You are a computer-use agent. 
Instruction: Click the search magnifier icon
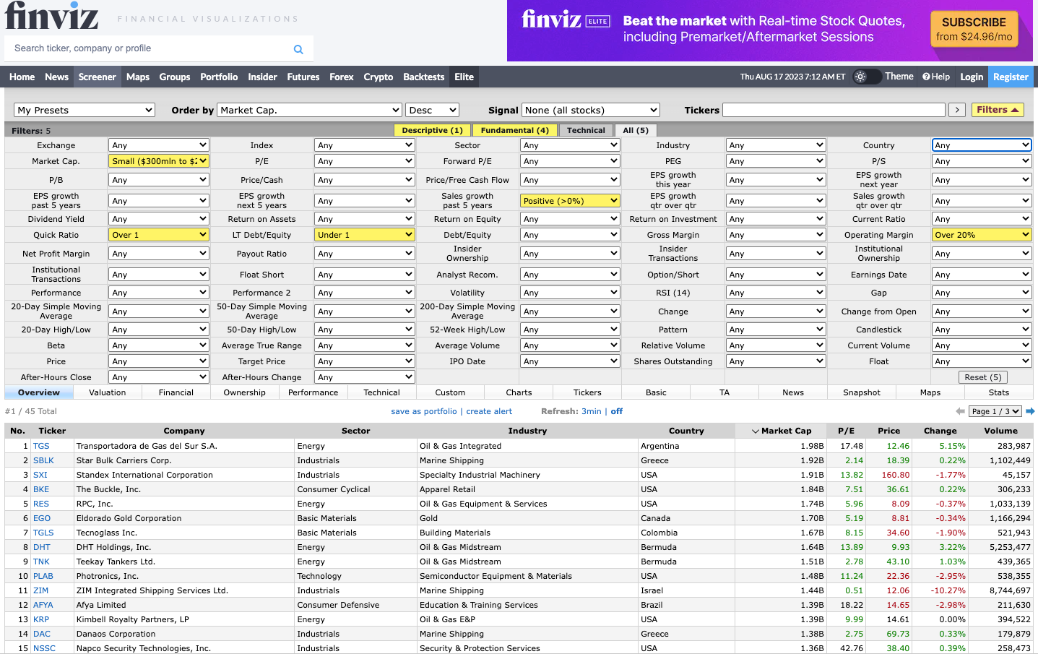[x=298, y=49]
